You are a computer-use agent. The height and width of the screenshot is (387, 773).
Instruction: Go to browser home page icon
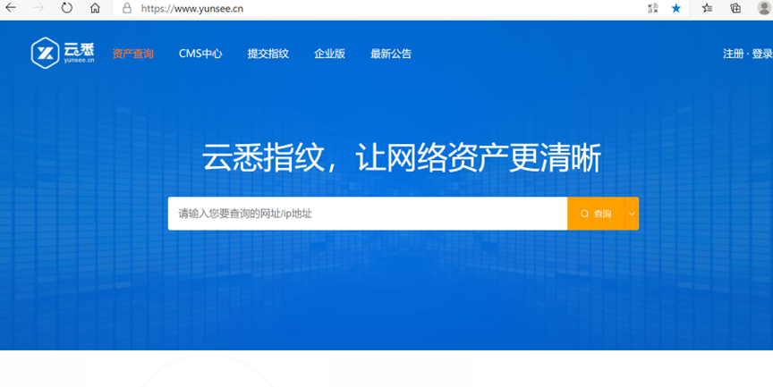(95, 8)
